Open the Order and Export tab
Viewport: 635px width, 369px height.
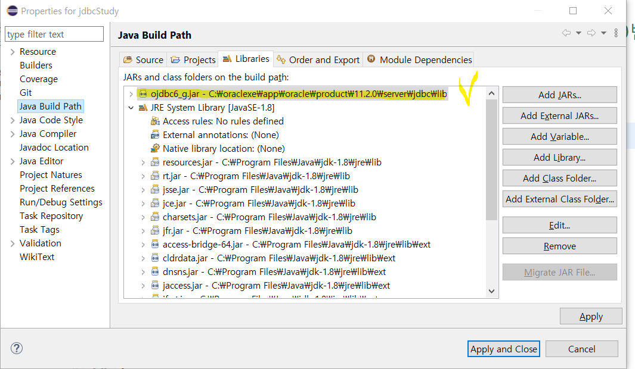click(x=318, y=60)
